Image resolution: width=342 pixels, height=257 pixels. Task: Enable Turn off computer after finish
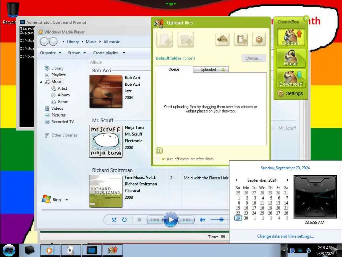158,159
